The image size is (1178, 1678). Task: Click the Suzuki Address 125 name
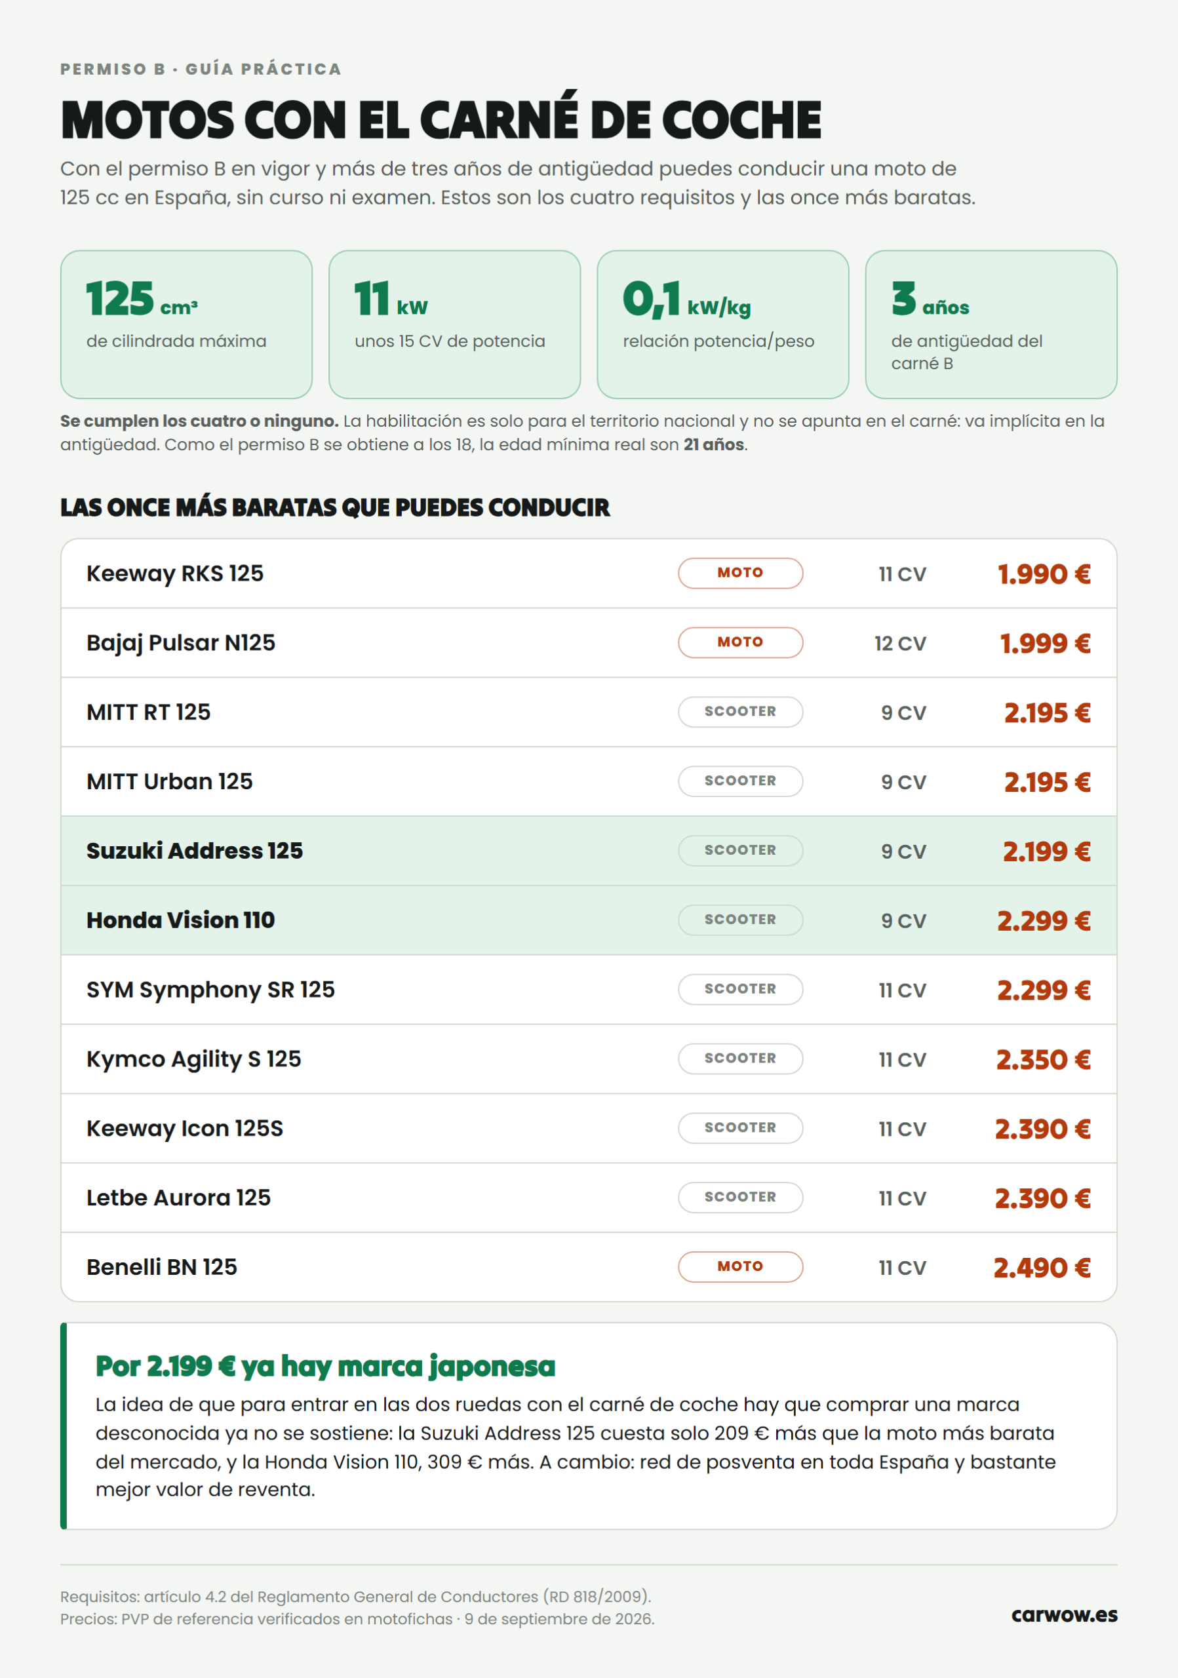[195, 851]
